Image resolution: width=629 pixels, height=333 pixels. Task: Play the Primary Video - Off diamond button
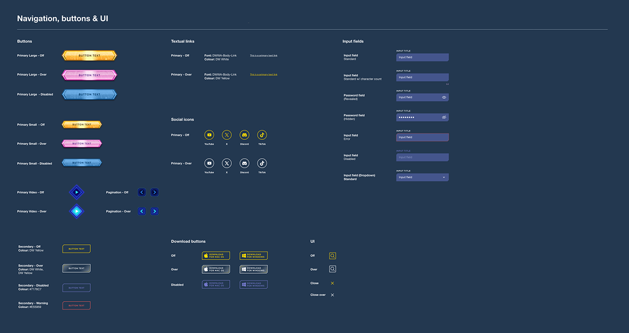click(76, 192)
